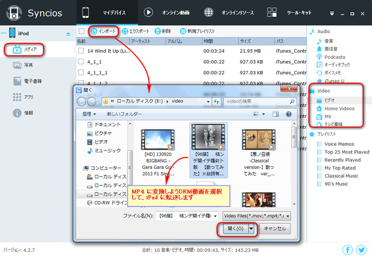Viewport: 372px width, 258px height.
Task: Open Facebook link icon
Action: (348, 250)
